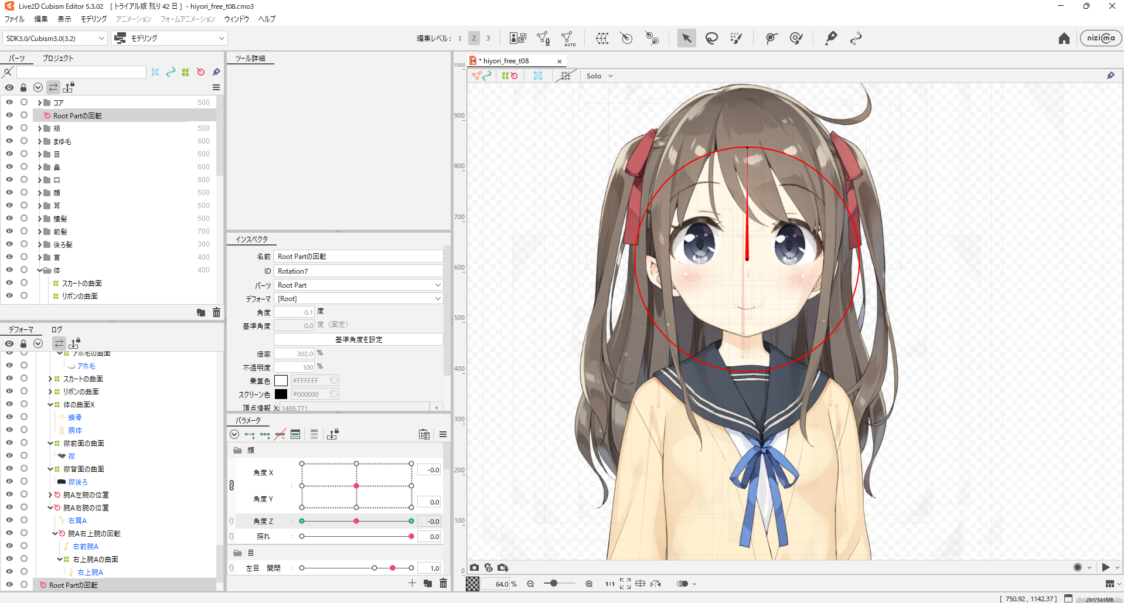Select the brush selection tool

737,39
